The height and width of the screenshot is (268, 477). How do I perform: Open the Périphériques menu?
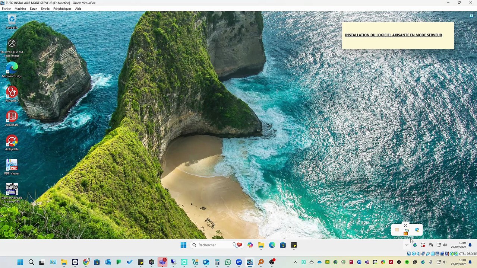[x=62, y=9]
